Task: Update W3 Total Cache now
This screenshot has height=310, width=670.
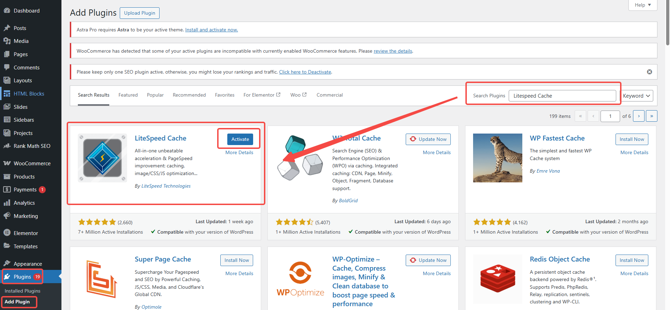Action: click(428, 139)
